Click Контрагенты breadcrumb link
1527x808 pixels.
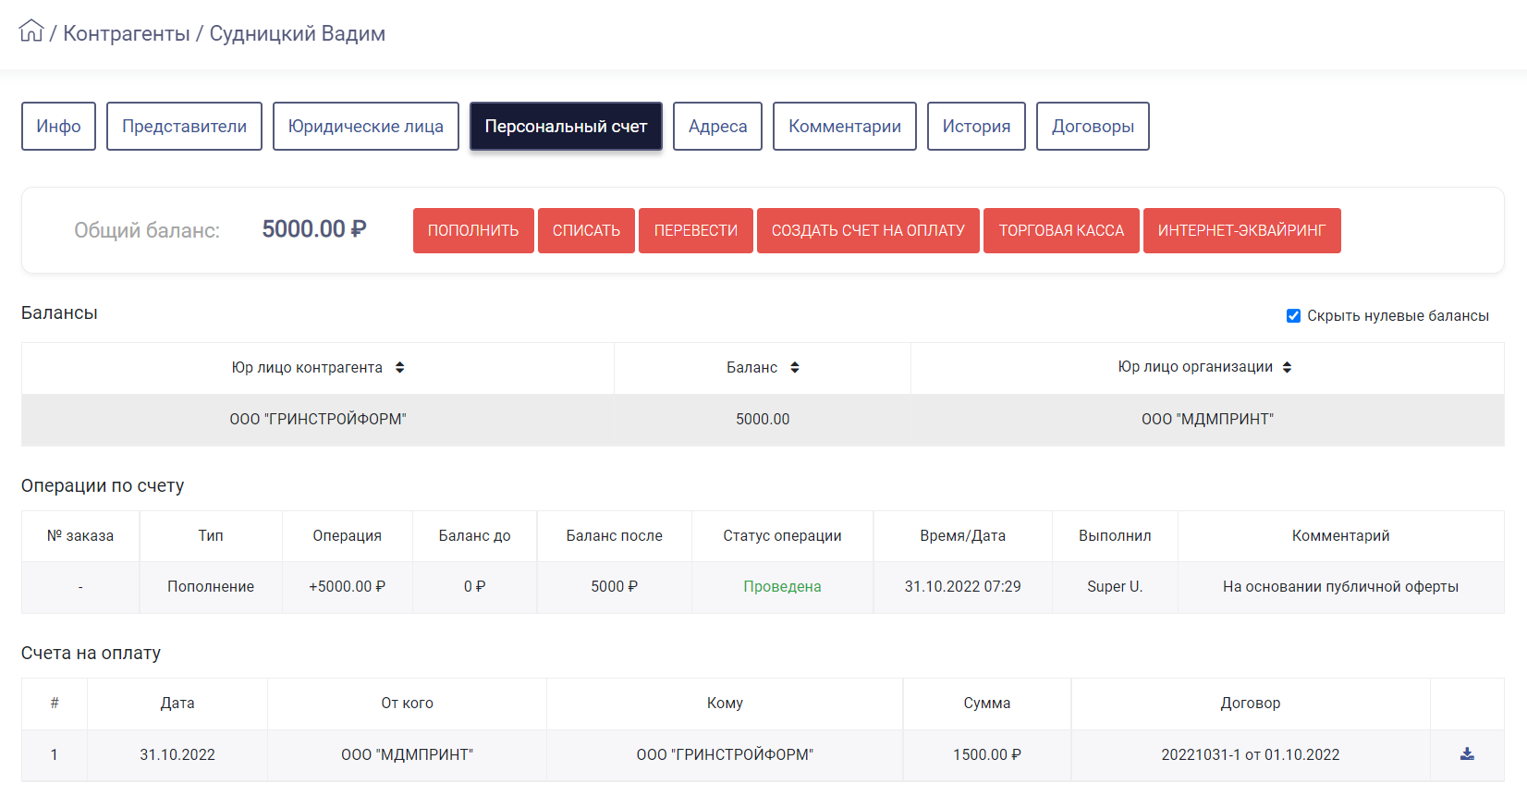coord(127,33)
